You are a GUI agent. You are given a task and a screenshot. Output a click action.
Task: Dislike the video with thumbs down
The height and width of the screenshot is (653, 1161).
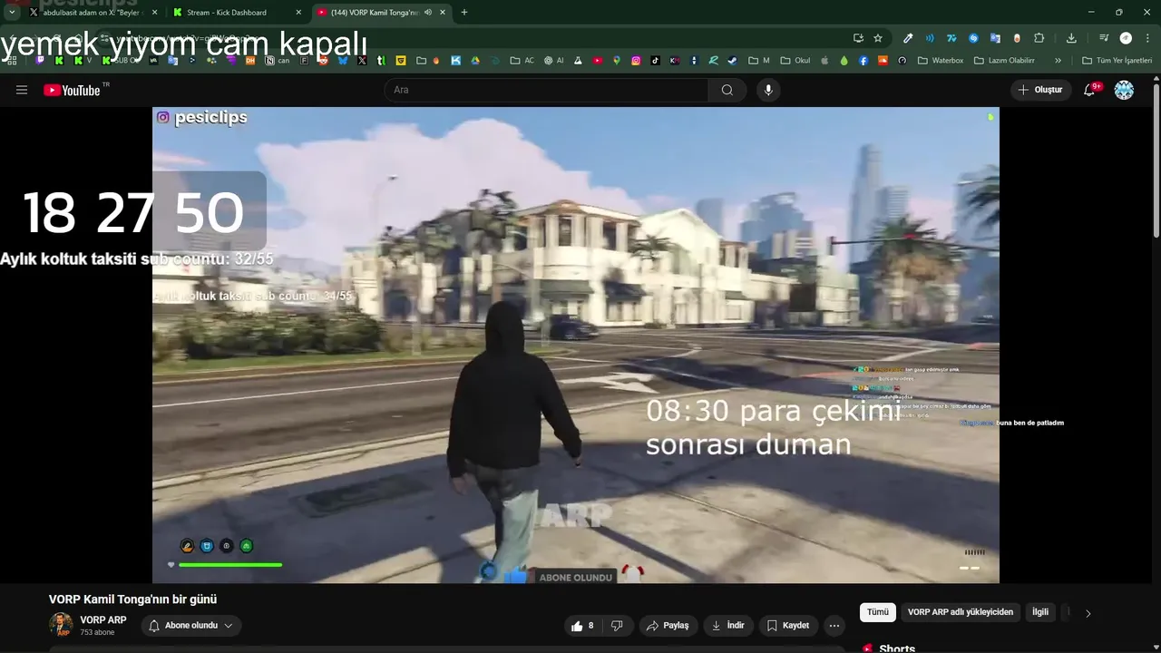tap(618, 626)
